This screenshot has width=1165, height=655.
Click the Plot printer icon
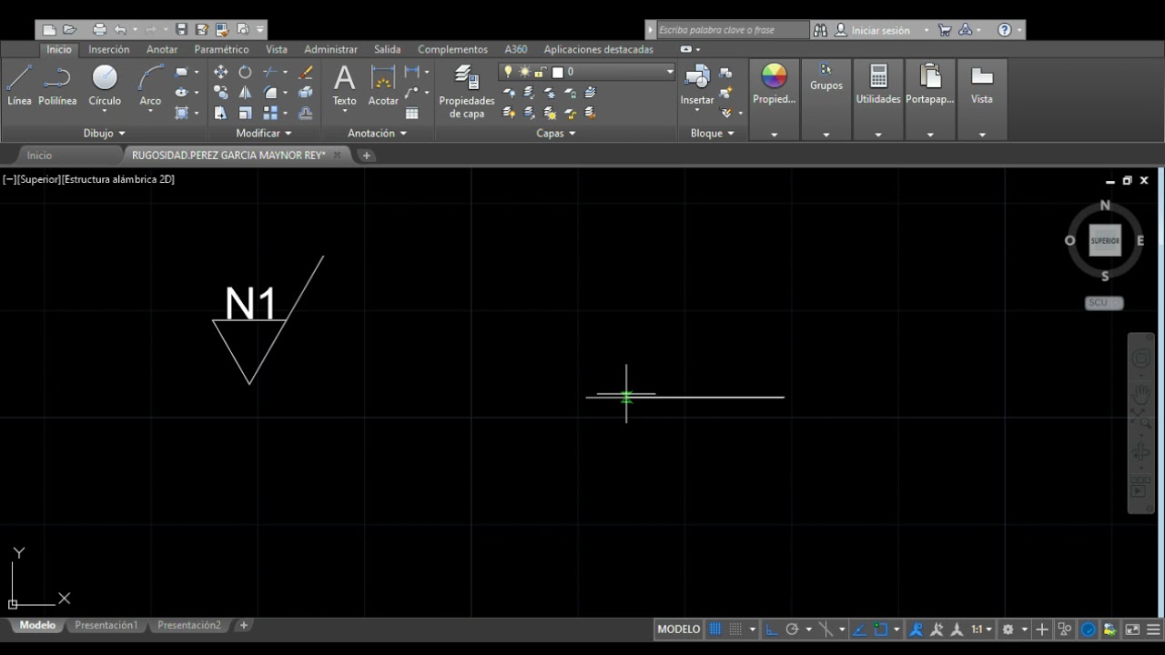(99, 30)
